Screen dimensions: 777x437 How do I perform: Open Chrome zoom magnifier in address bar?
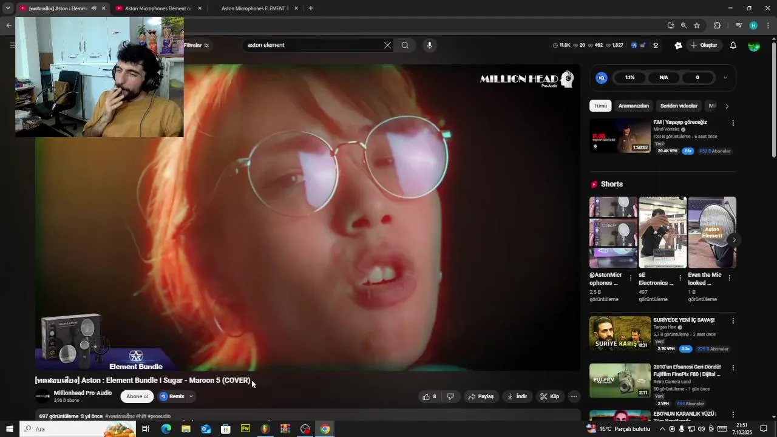coord(684,25)
